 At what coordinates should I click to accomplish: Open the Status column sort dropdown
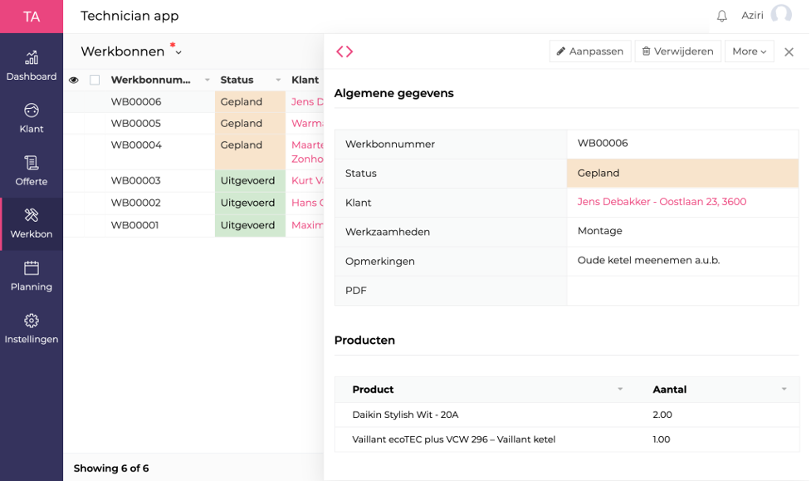tap(278, 80)
